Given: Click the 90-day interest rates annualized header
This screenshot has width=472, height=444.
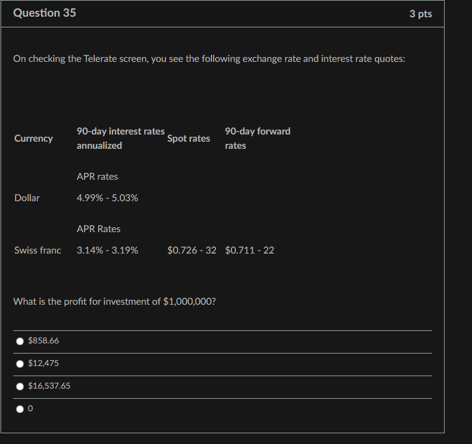Looking at the screenshot, I should click(120, 139).
